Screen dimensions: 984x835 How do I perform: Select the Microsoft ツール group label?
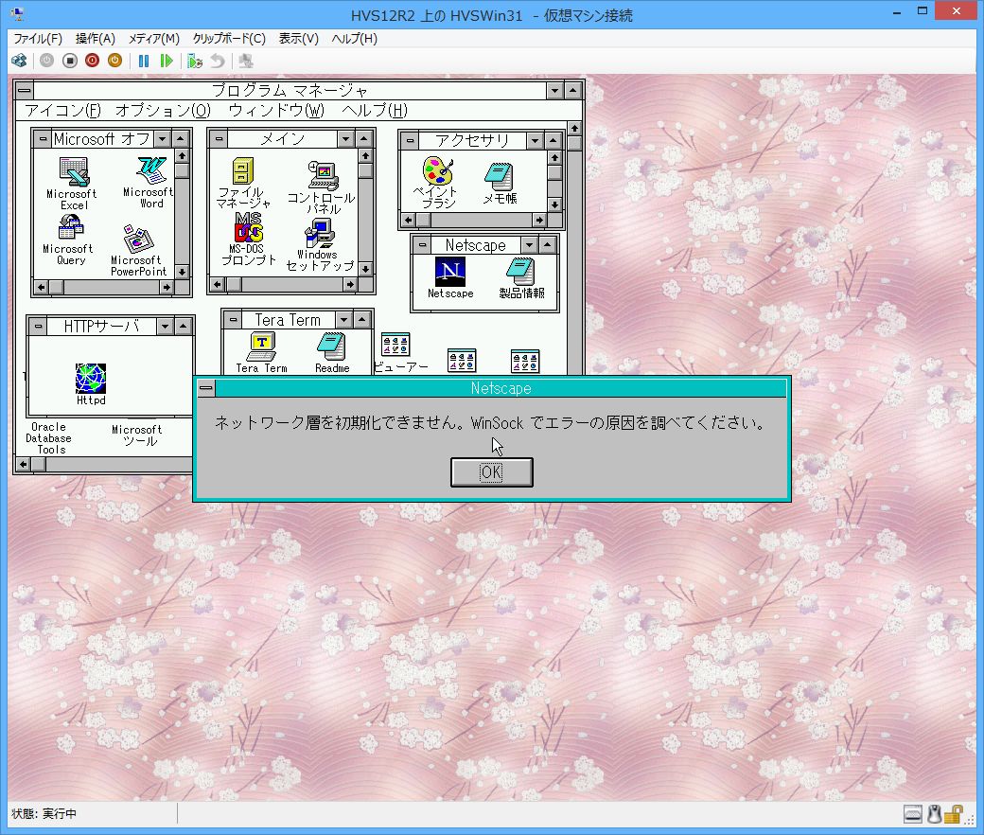pyautogui.click(x=137, y=435)
